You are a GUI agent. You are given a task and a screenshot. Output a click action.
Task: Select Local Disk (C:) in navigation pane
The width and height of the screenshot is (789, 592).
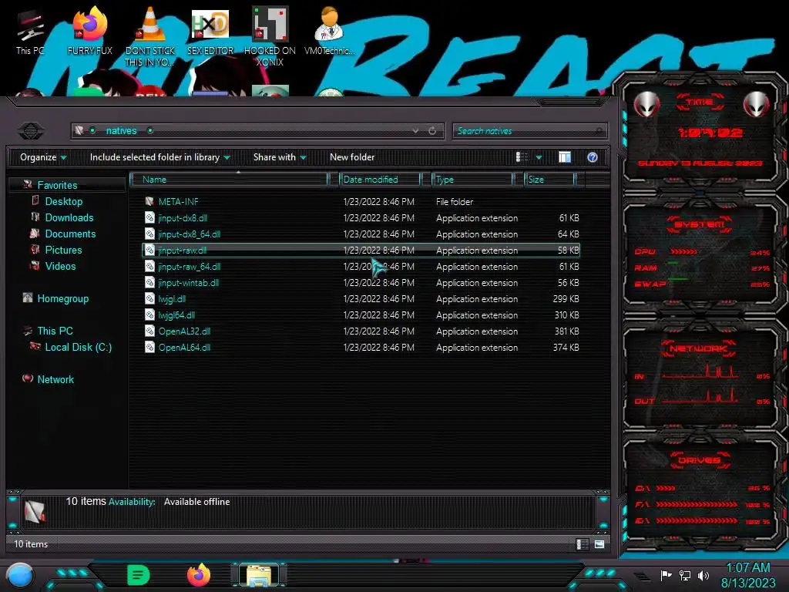(x=79, y=347)
